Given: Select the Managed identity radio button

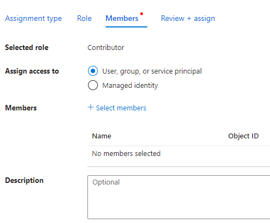Looking at the screenshot, I should click(x=93, y=85).
